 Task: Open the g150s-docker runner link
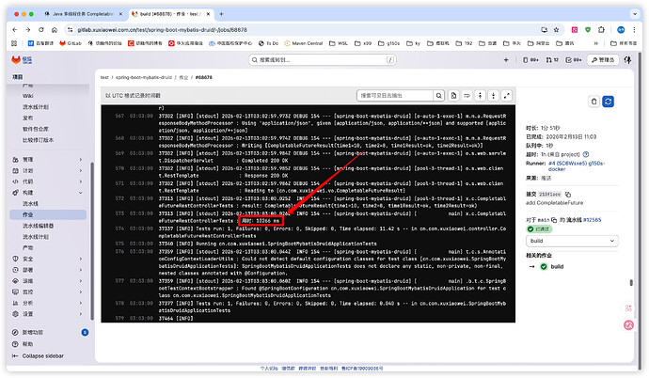coord(577,166)
